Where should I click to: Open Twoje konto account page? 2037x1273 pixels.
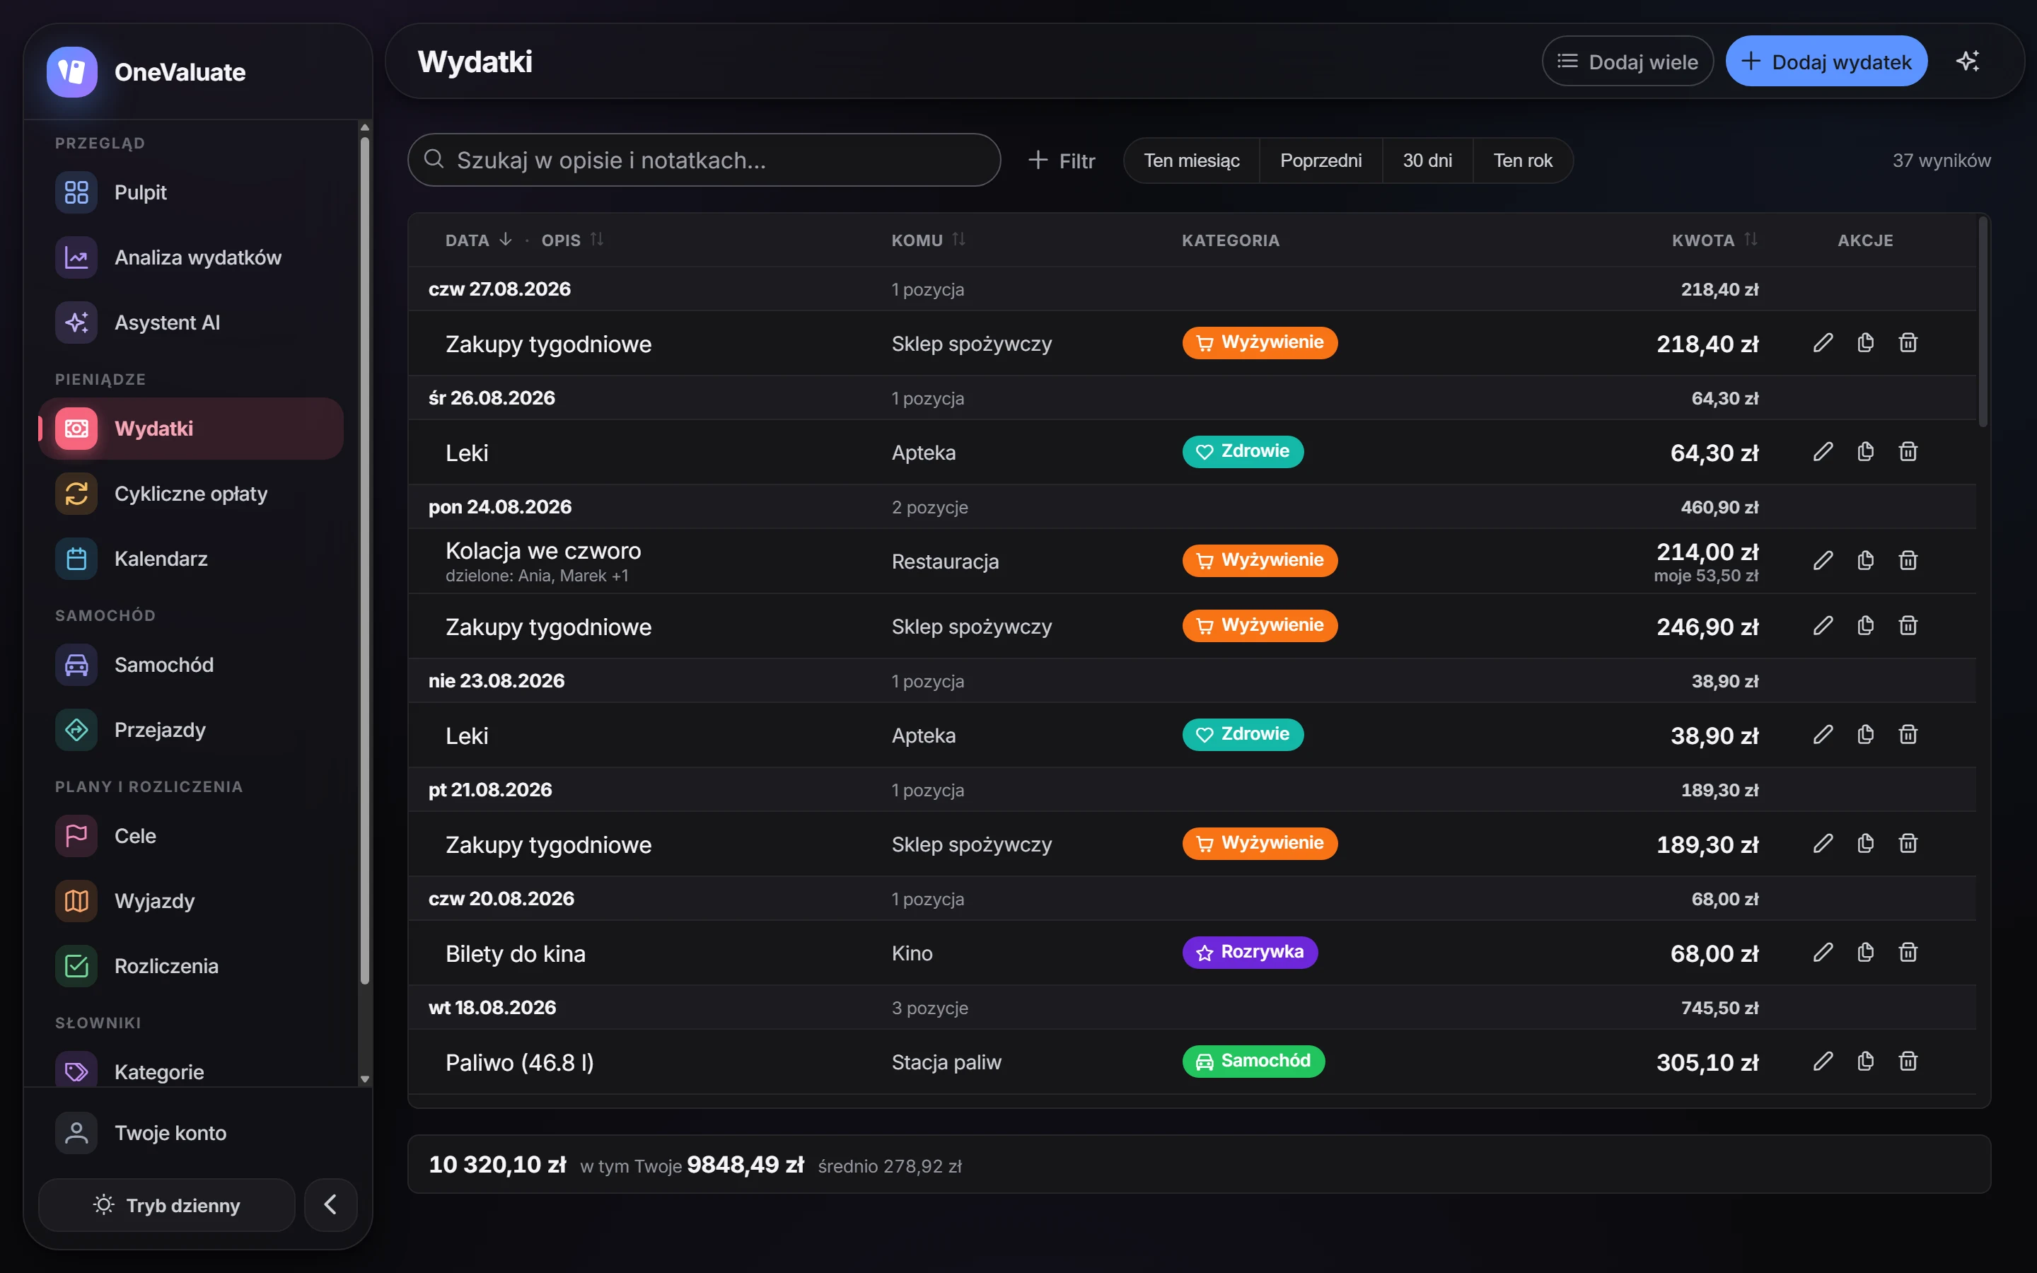coord(191,1132)
